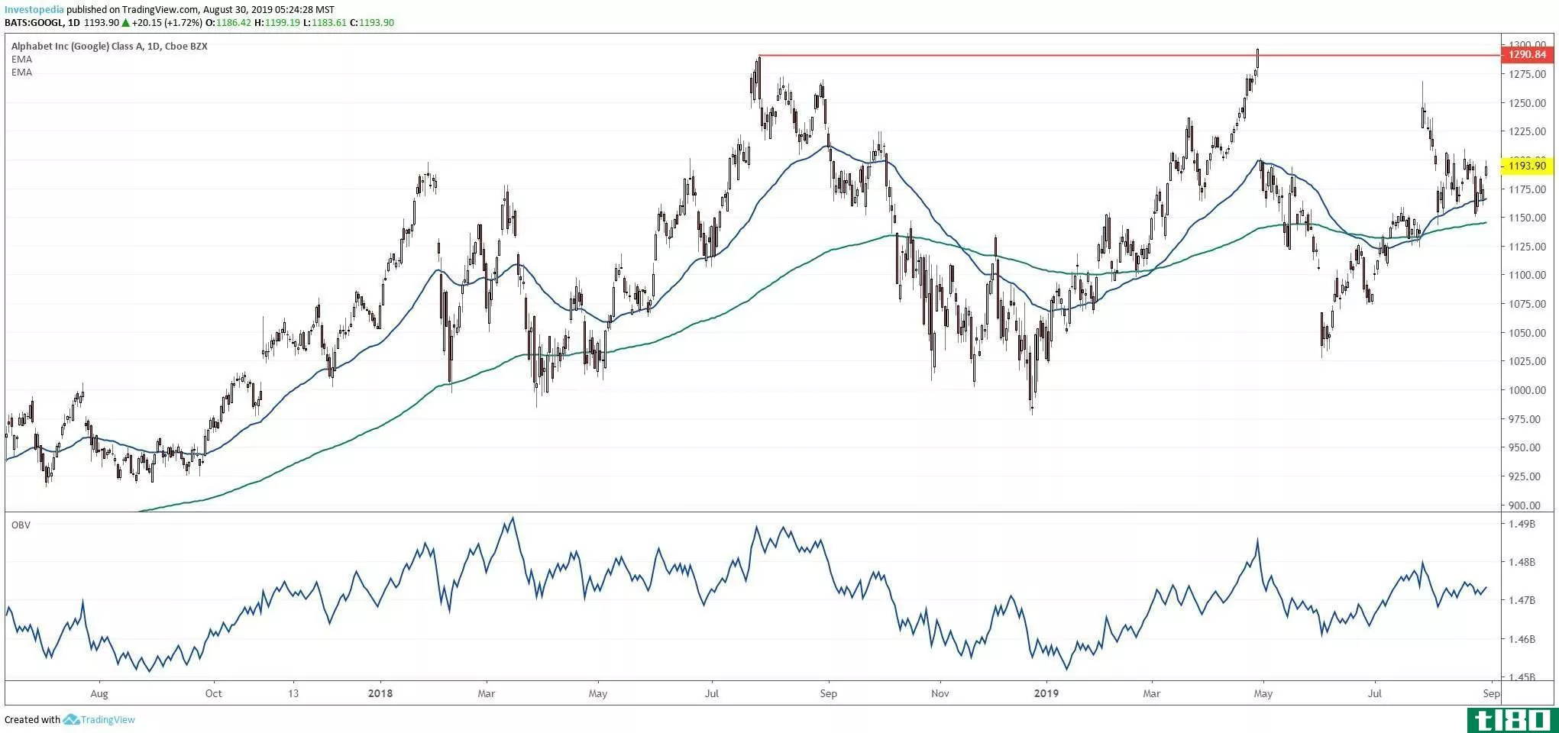The width and height of the screenshot is (1559, 733).
Task: Click the Sep label at right end of axis
Action: pyautogui.click(x=1491, y=693)
